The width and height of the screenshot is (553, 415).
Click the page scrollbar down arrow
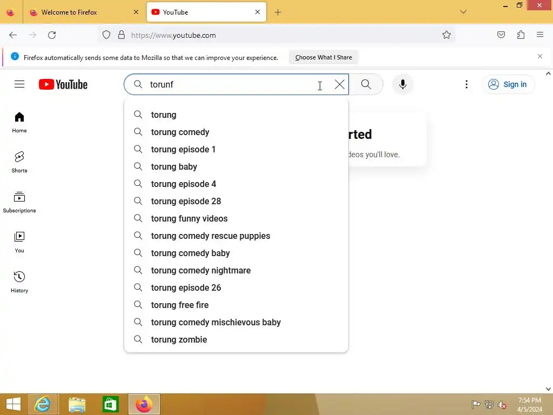[548, 389]
